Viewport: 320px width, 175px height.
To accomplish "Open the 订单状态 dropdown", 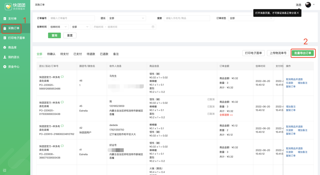I will (x=251, y=18).
